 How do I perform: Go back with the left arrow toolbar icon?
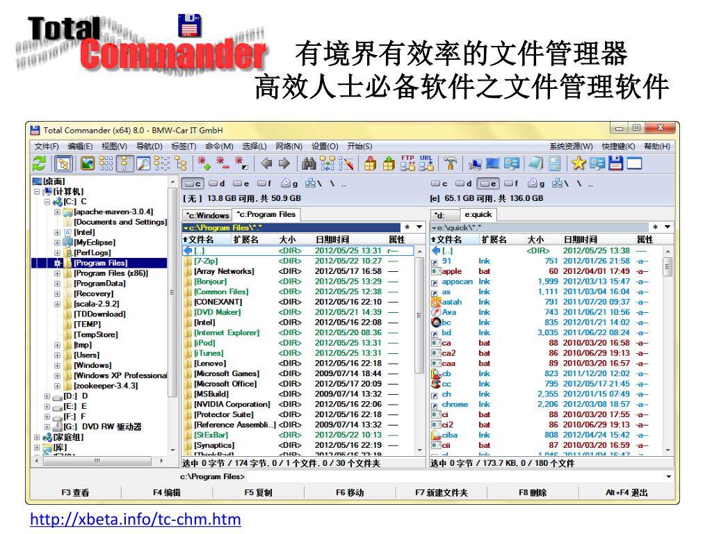pyautogui.click(x=266, y=163)
